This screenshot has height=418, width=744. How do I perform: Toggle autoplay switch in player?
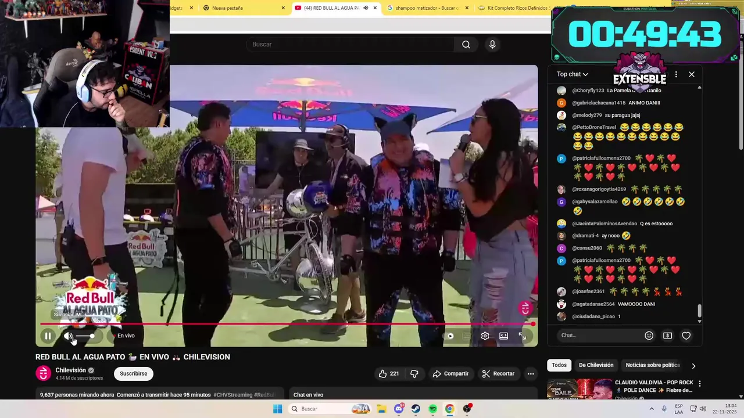click(x=449, y=336)
